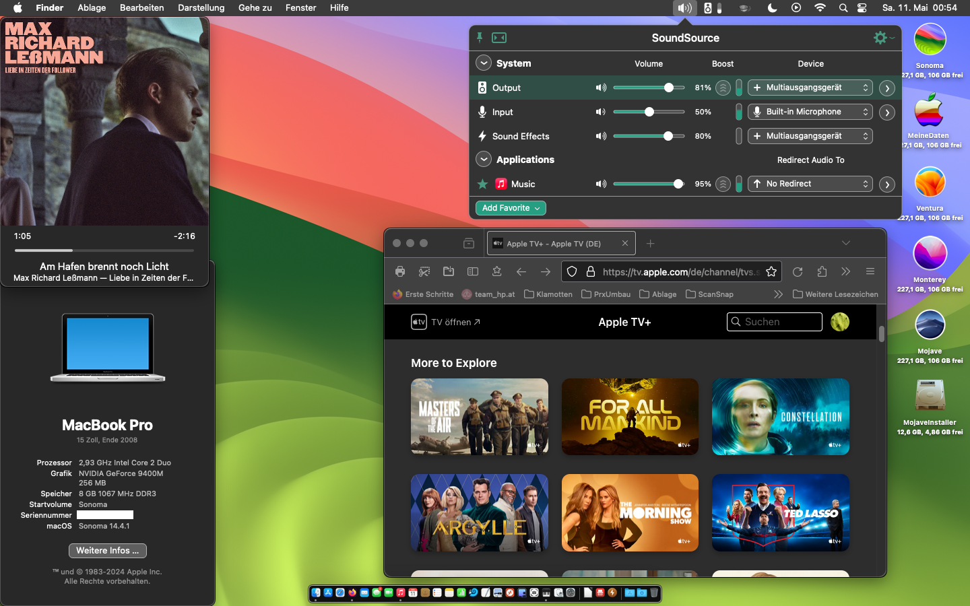Open Firefox downloads folder icon

[x=449, y=271]
